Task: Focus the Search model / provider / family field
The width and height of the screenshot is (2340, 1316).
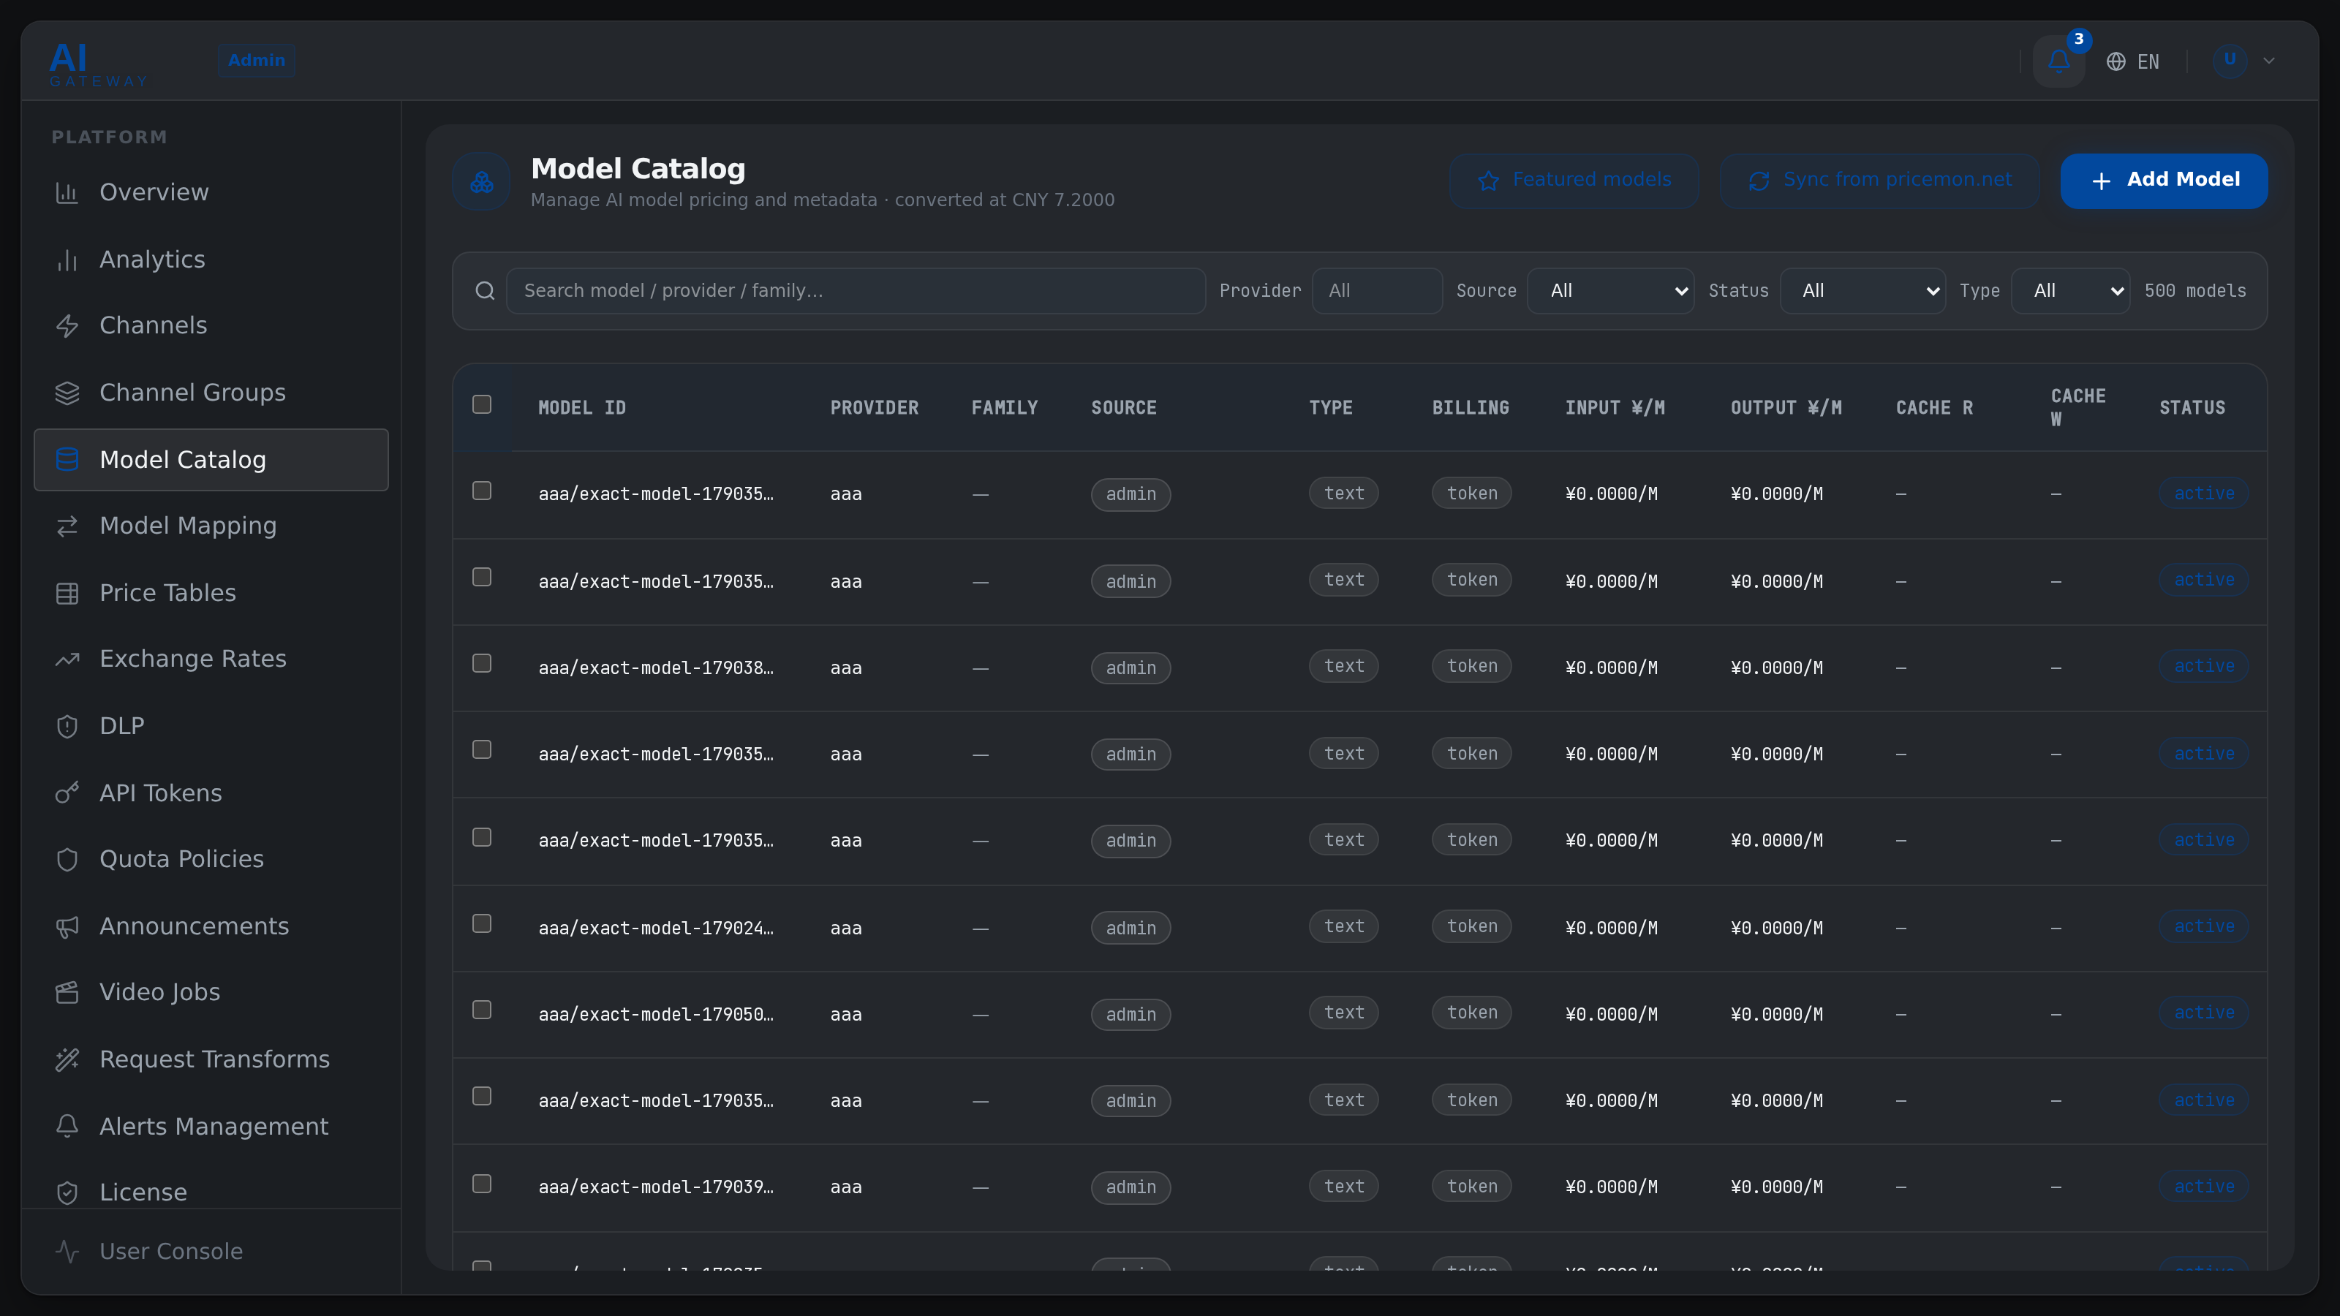Action: [x=856, y=291]
